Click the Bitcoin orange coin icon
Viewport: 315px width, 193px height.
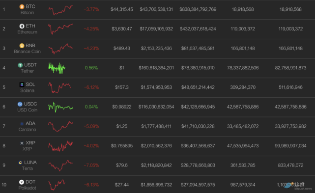(22, 6)
